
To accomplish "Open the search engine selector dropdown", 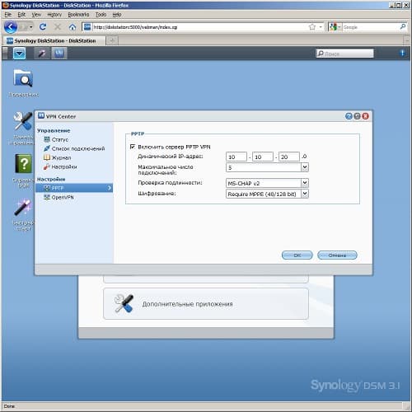I will (335, 27).
